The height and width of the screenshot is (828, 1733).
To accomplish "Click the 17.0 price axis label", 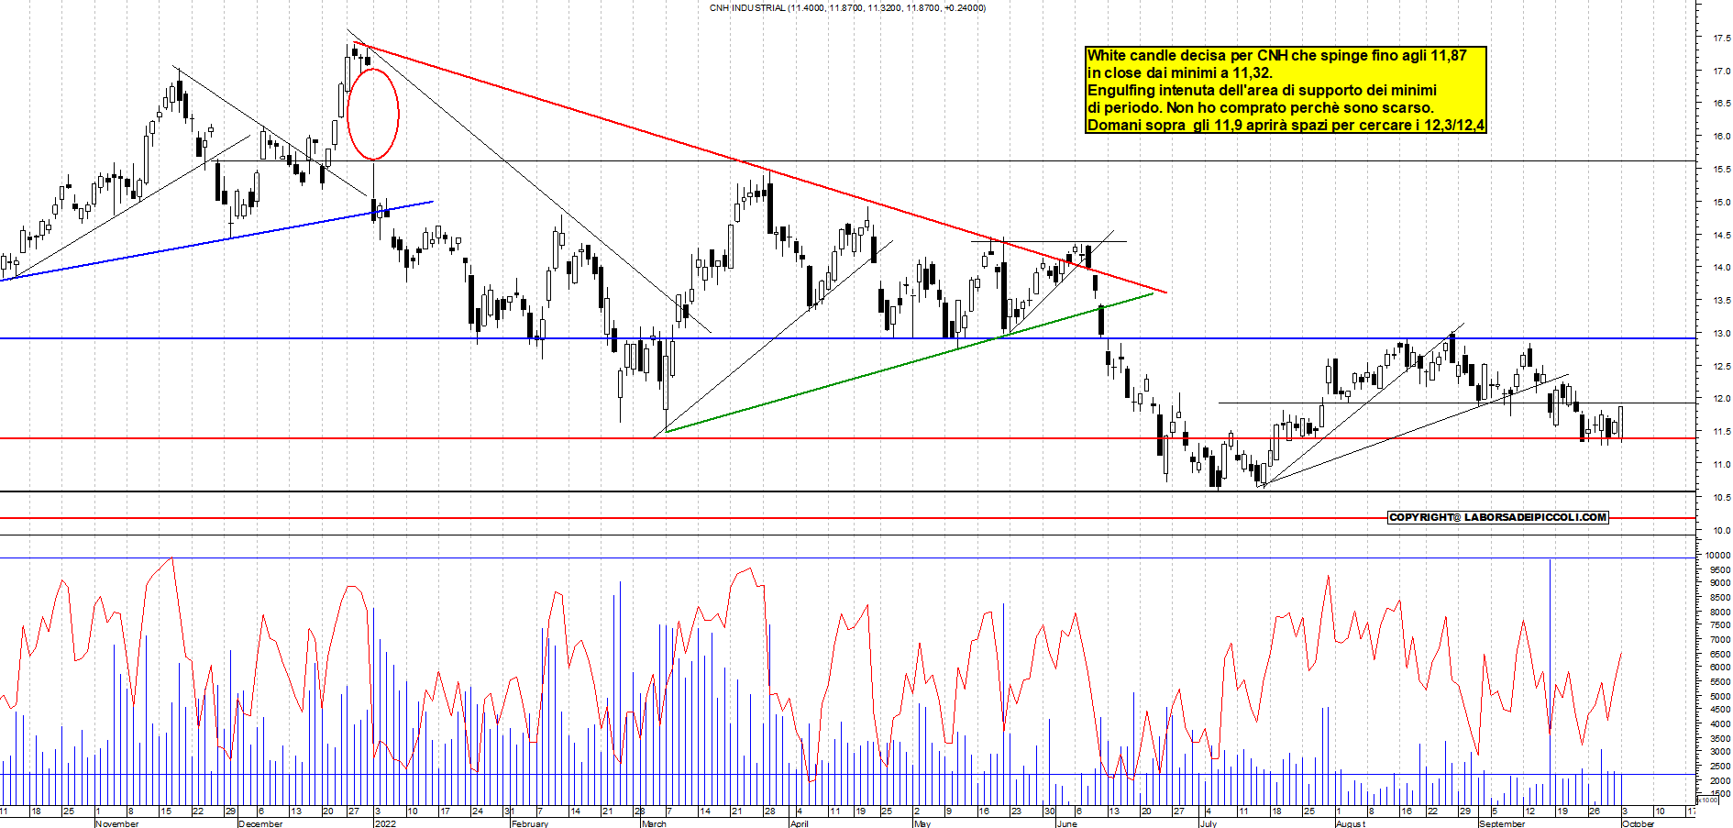I will (1721, 71).
